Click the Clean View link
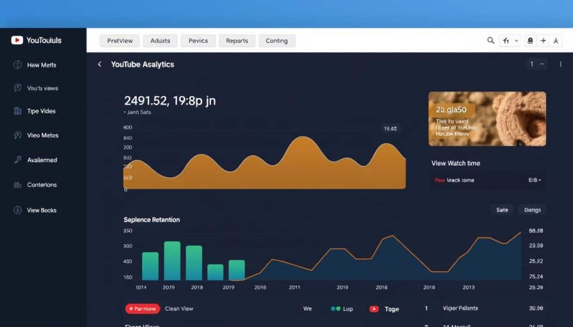Viewport: 573px width, 327px height. [x=179, y=309]
